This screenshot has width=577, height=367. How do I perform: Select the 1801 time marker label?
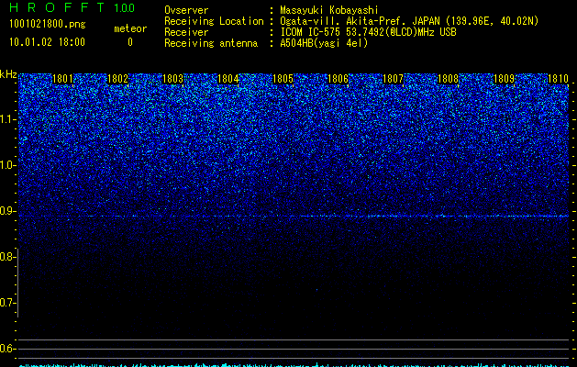pos(63,79)
